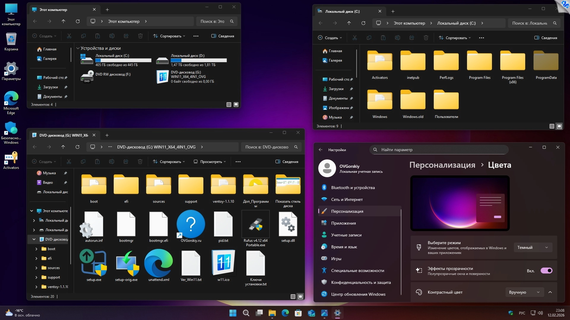
Task: Open the Windows.old folder
Action: click(413, 101)
